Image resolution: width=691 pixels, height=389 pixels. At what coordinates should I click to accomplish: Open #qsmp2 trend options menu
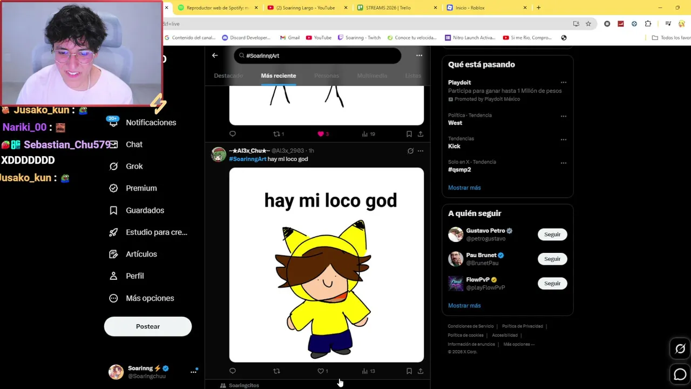[x=563, y=163]
